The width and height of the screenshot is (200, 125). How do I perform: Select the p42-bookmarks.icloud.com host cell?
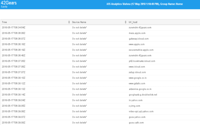coord(142,61)
